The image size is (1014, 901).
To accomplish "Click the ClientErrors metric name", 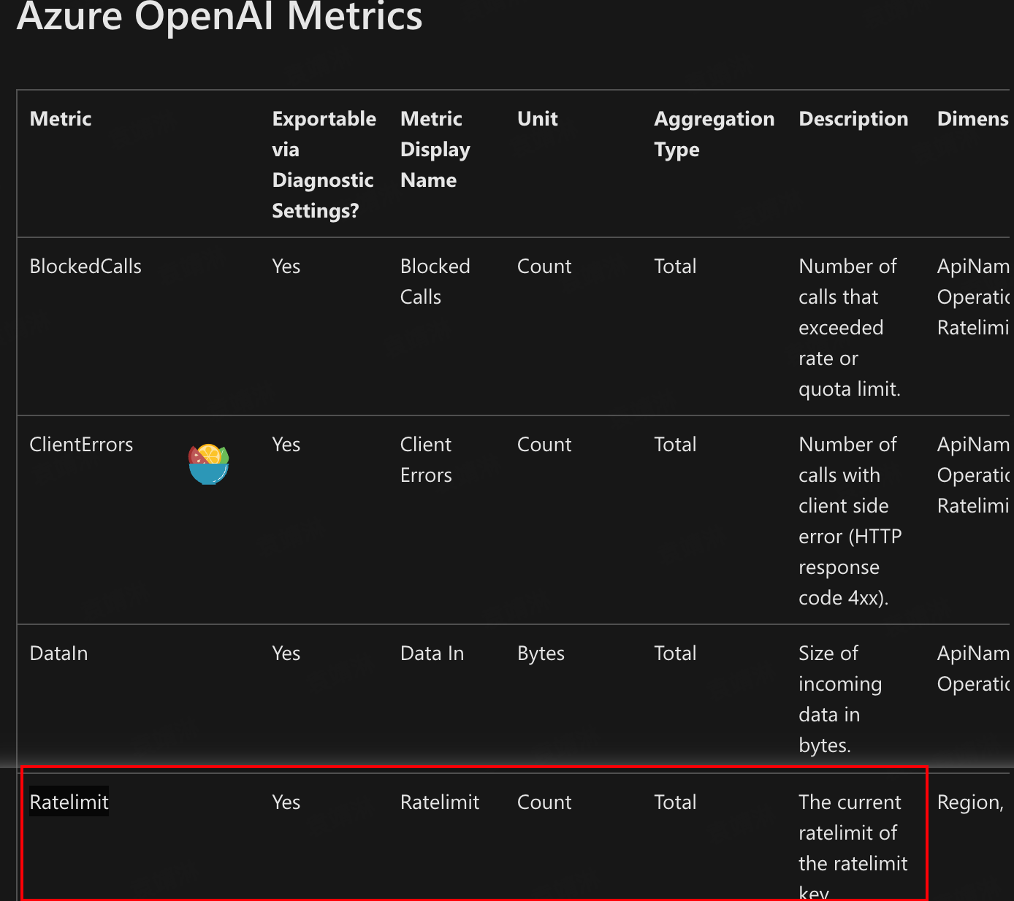I will click(81, 445).
